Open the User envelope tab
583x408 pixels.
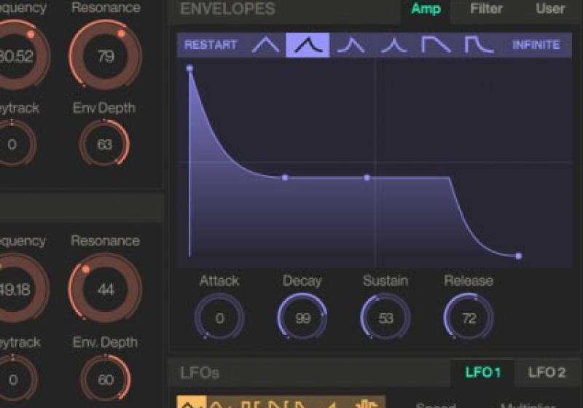coord(550,9)
